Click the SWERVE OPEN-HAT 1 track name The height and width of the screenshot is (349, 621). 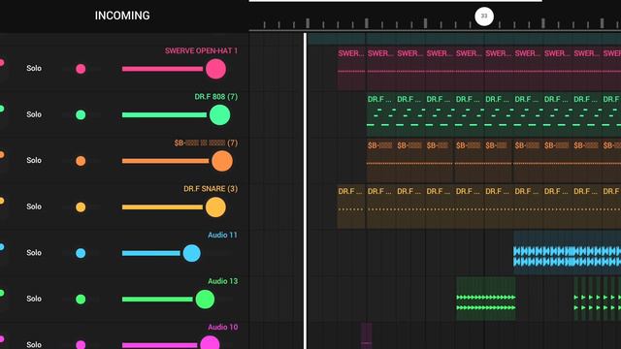click(201, 50)
